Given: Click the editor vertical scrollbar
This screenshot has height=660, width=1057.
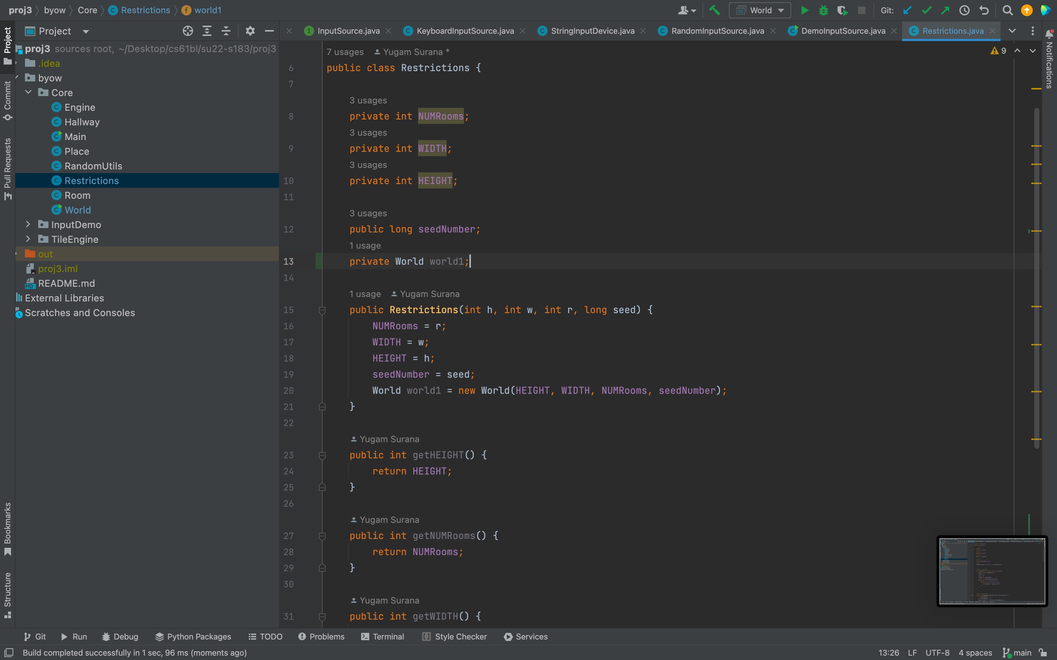Looking at the screenshot, I should click(x=1036, y=279).
